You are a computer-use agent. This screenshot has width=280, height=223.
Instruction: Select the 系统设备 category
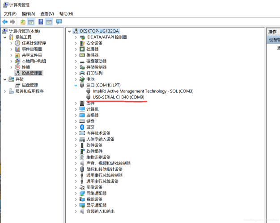[x=94, y=199]
